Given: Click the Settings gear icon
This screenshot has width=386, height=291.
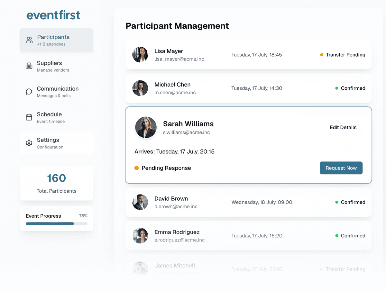Looking at the screenshot, I should (x=29, y=143).
